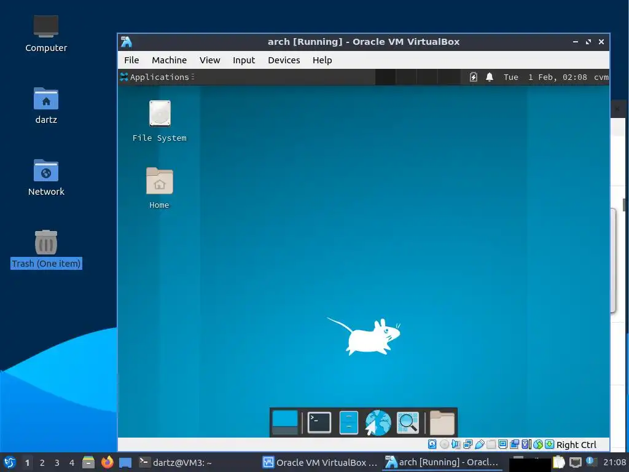This screenshot has width=629, height=472.
Task: Click the audio indicator in VirtualBox status bar
Action: [456, 444]
